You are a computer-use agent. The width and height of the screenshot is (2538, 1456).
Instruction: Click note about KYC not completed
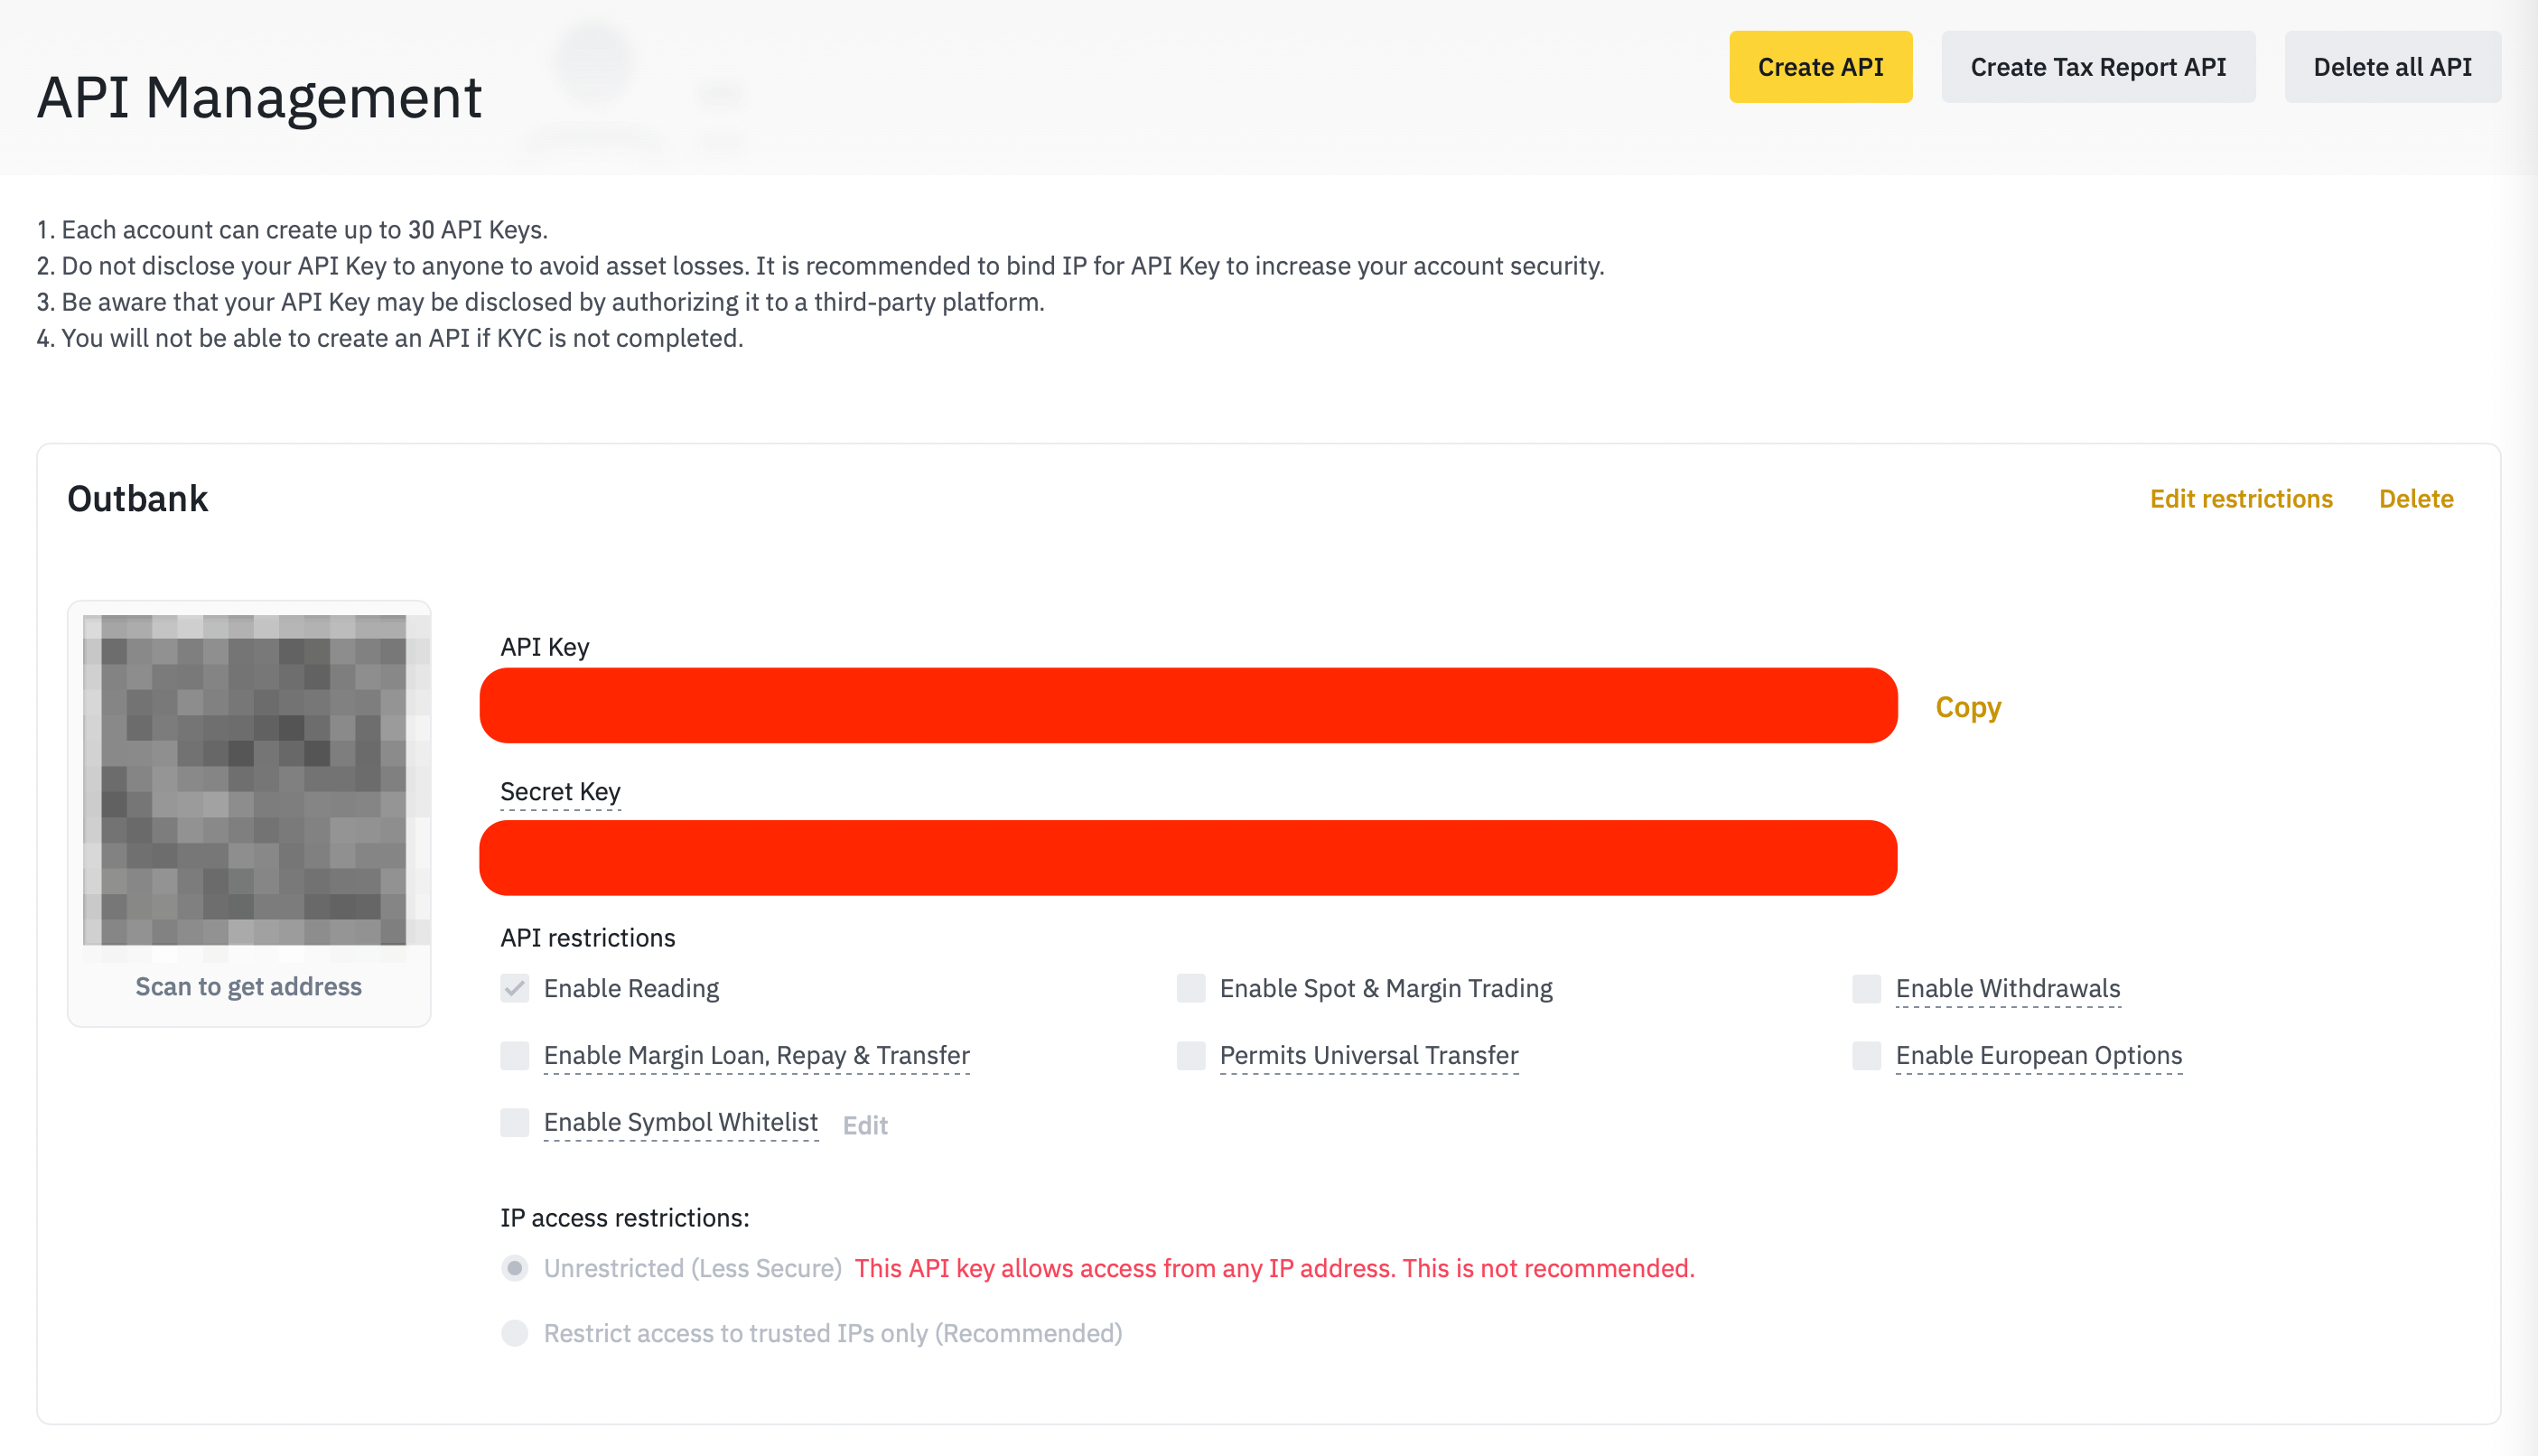(x=390, y=338)
